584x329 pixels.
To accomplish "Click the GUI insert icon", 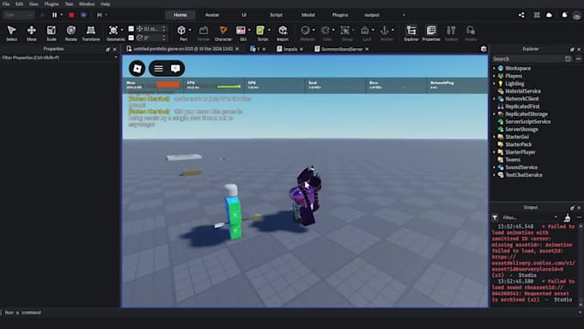I will click(x=241, y=31).
